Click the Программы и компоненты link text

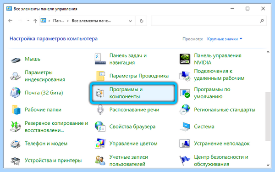126,93
